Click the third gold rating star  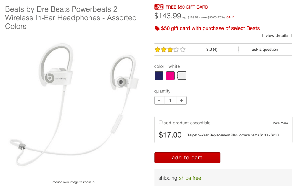[170, 50]
